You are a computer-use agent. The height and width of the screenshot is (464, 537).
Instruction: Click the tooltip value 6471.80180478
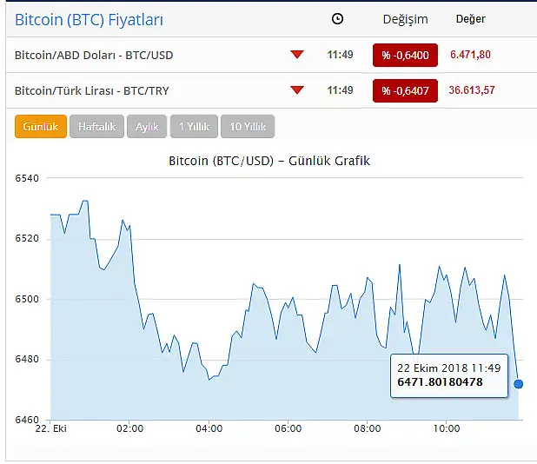pyautogui.click(x=440, y=381)
